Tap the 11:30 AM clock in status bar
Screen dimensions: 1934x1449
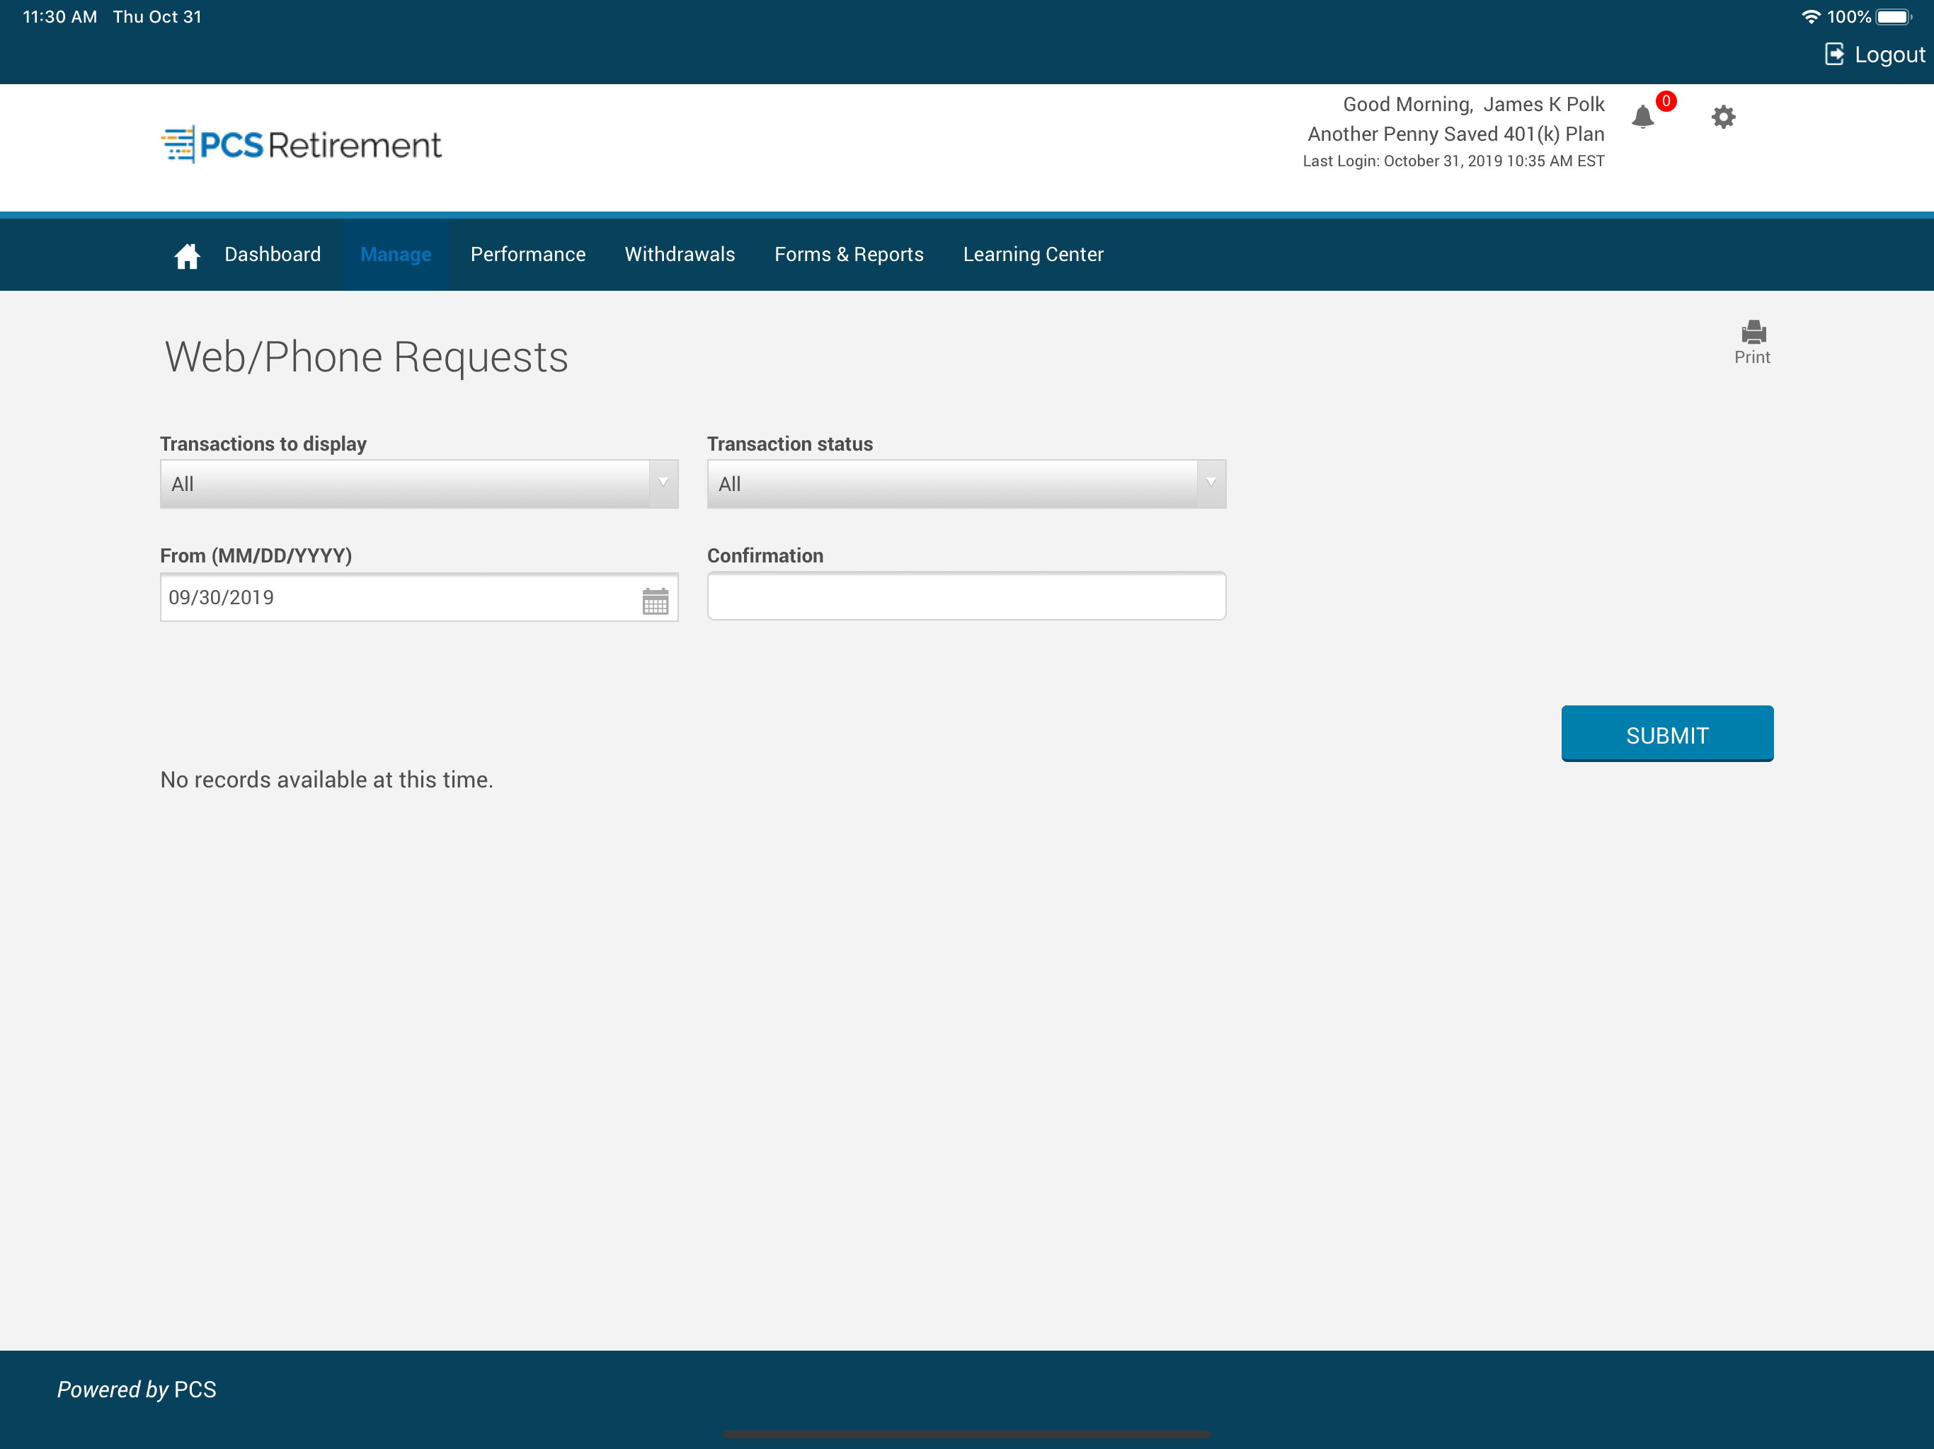point(59,16)
